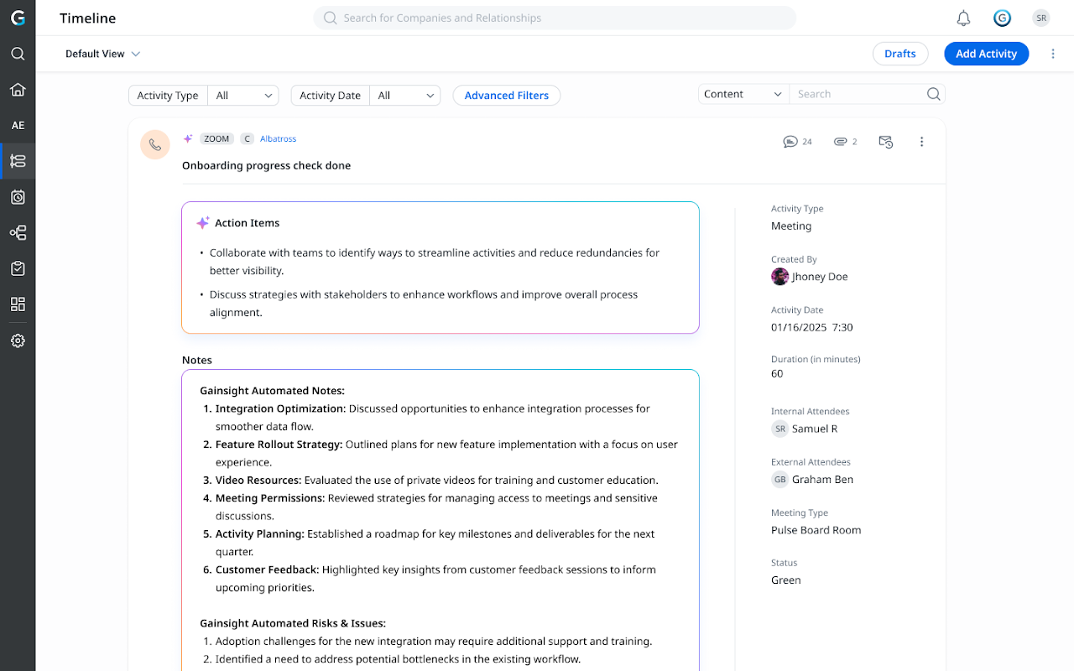The image size is (1074, 671).
Task: Click Jhoney Doe's avatar photo
Action: (779, 277)
